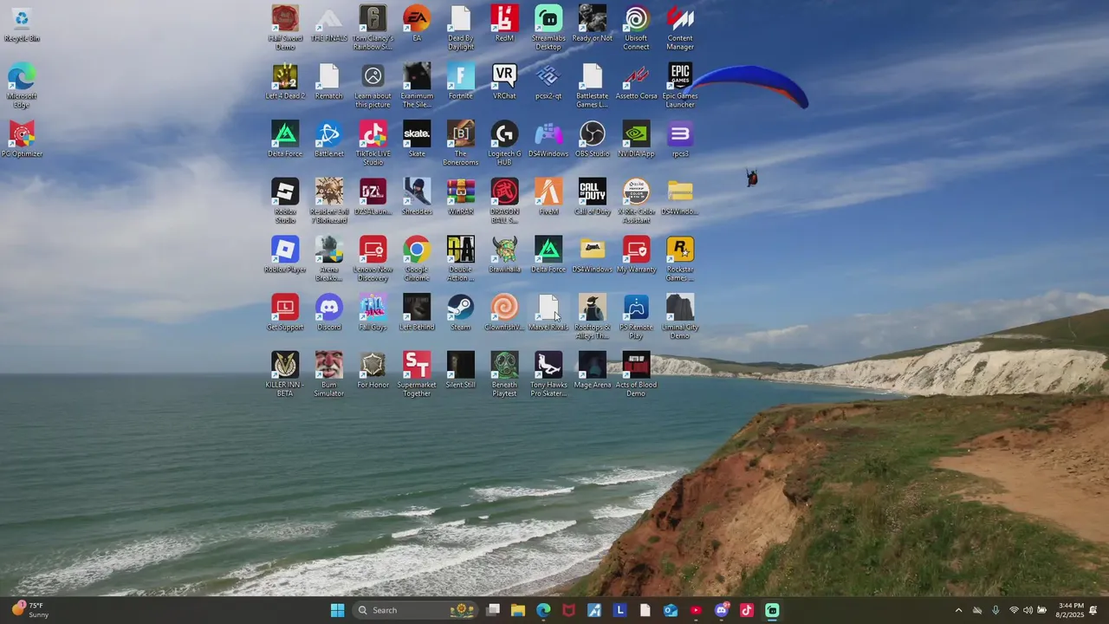Select the Rockstar Games launcher icon

tap(680, 259)
